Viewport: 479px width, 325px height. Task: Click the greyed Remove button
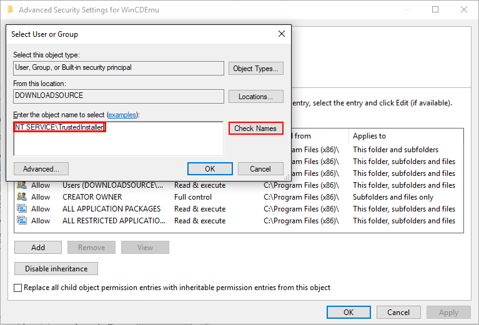(91, 247)
